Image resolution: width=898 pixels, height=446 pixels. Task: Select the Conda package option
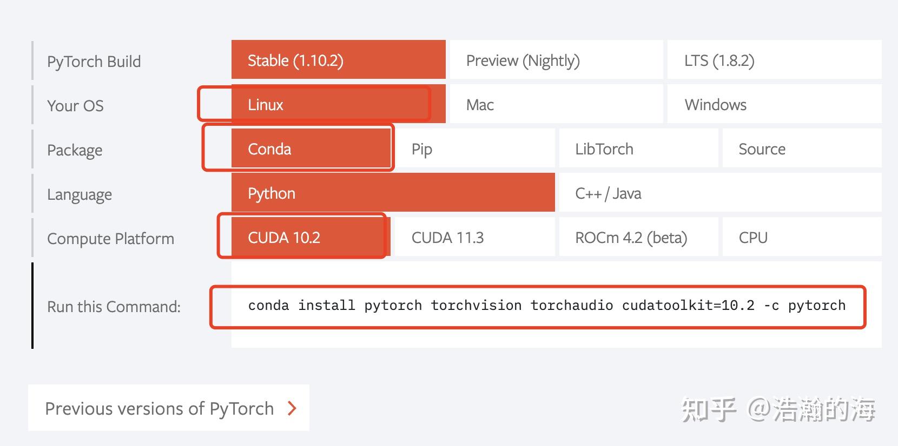pos(311,149)
